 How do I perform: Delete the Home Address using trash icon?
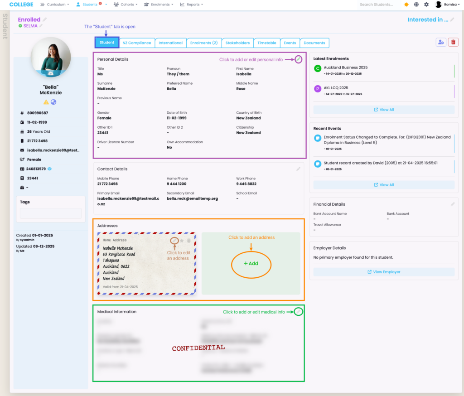pyautogui.click(x=189, y=241)
